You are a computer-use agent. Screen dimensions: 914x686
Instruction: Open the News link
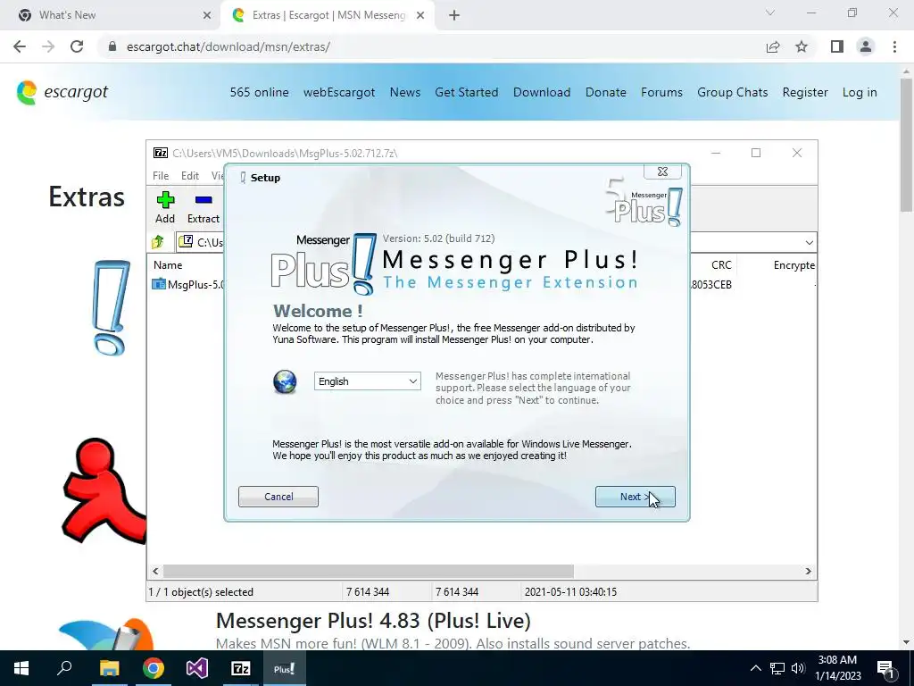coord(405,92)
